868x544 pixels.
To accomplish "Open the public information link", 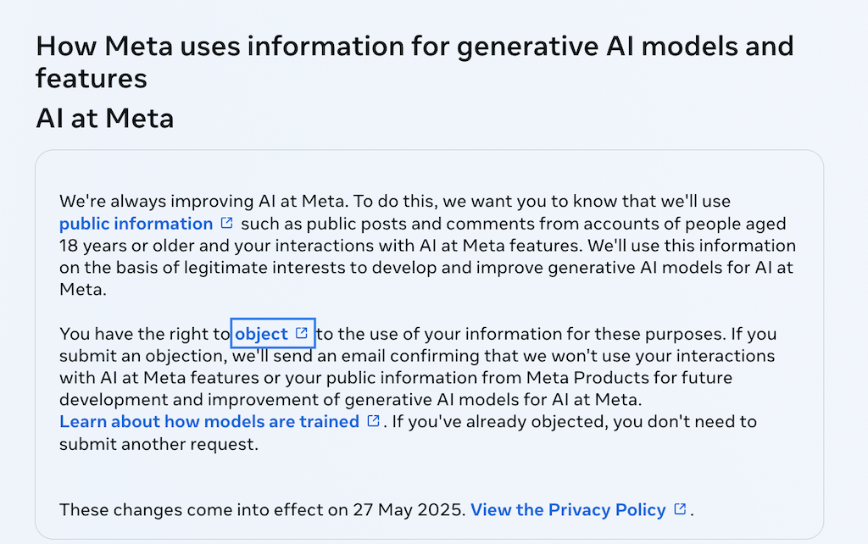I will pyautogui.click(x=136, y=224).
